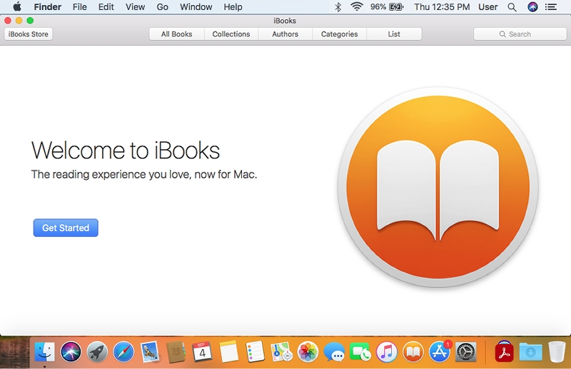The width and height of the screenshot is (571, 369).
Task: Click the Bluetooth status icon
Action: pyautogui.click(x=338, y=7)
